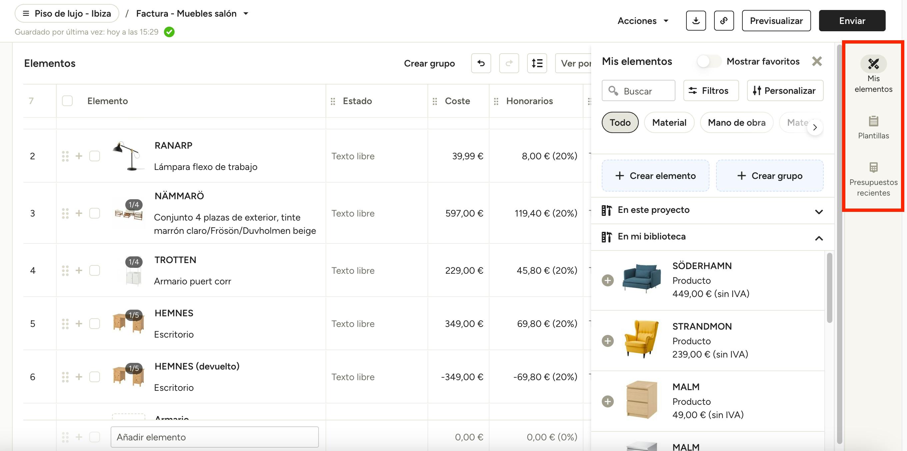Viewport: 907px width, 451px height.
Task: Close the Mis elementos panel
Action: pyautogui.click(x=816, y=61)
